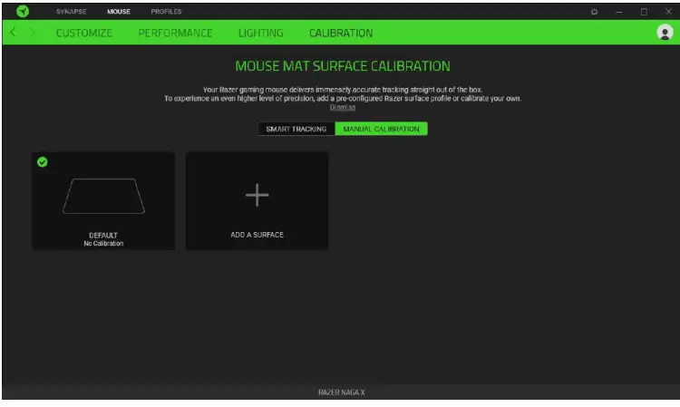
Task: Click the Add A Surface card
Action: click(x=257, y=200)
